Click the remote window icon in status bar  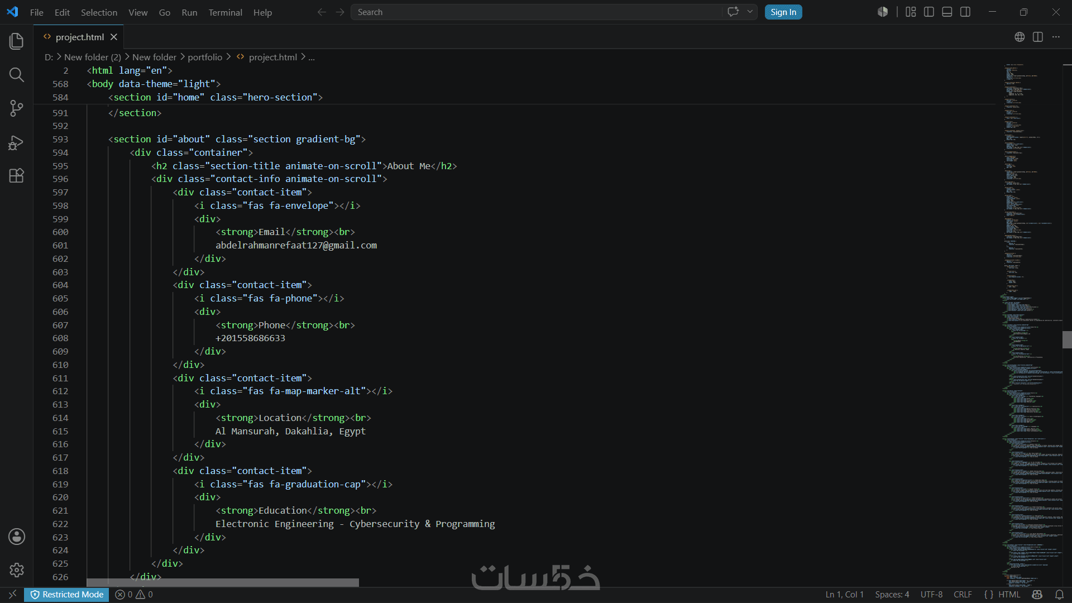pyautogui.click(x=12, y=595)
